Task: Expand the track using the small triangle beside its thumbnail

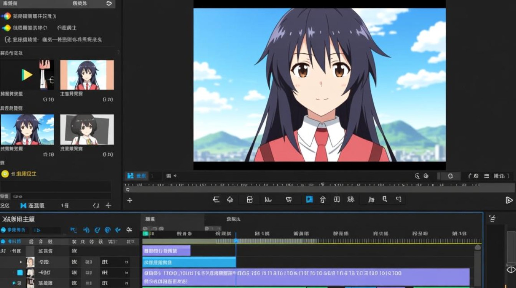Action: coord(21,262)
